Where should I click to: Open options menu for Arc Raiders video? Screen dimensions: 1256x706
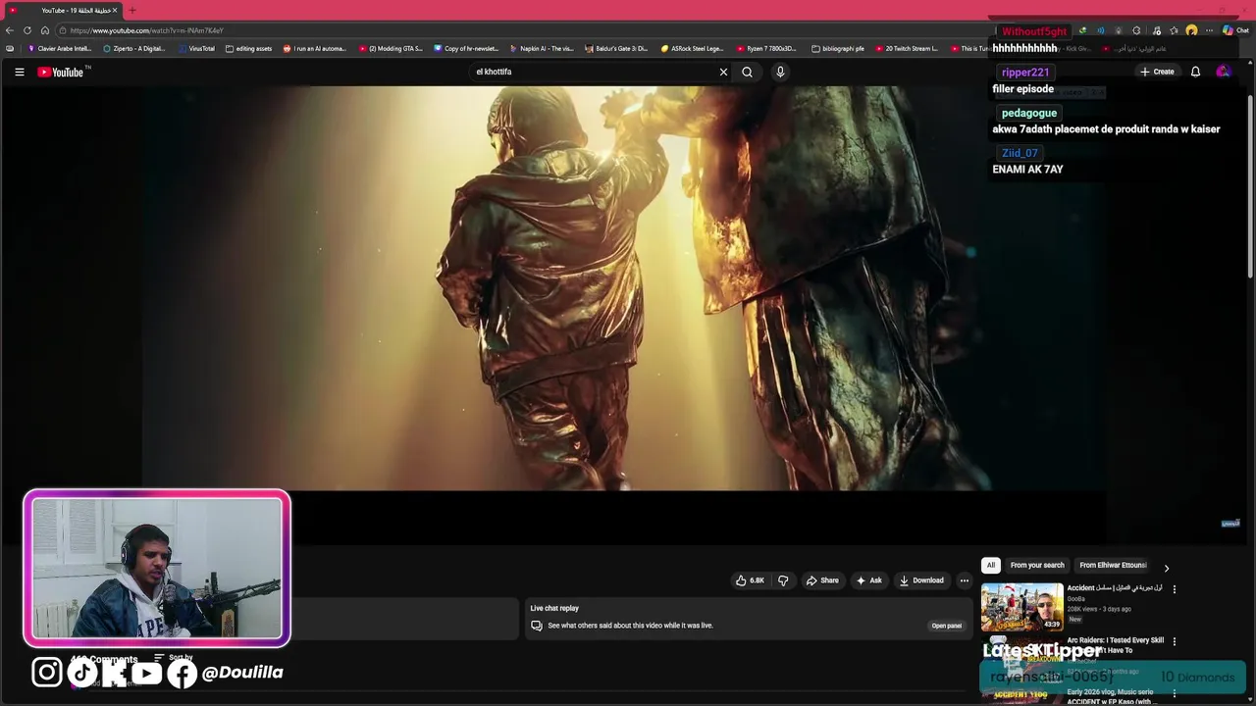pyautogui.click(x=1174, y=641)
